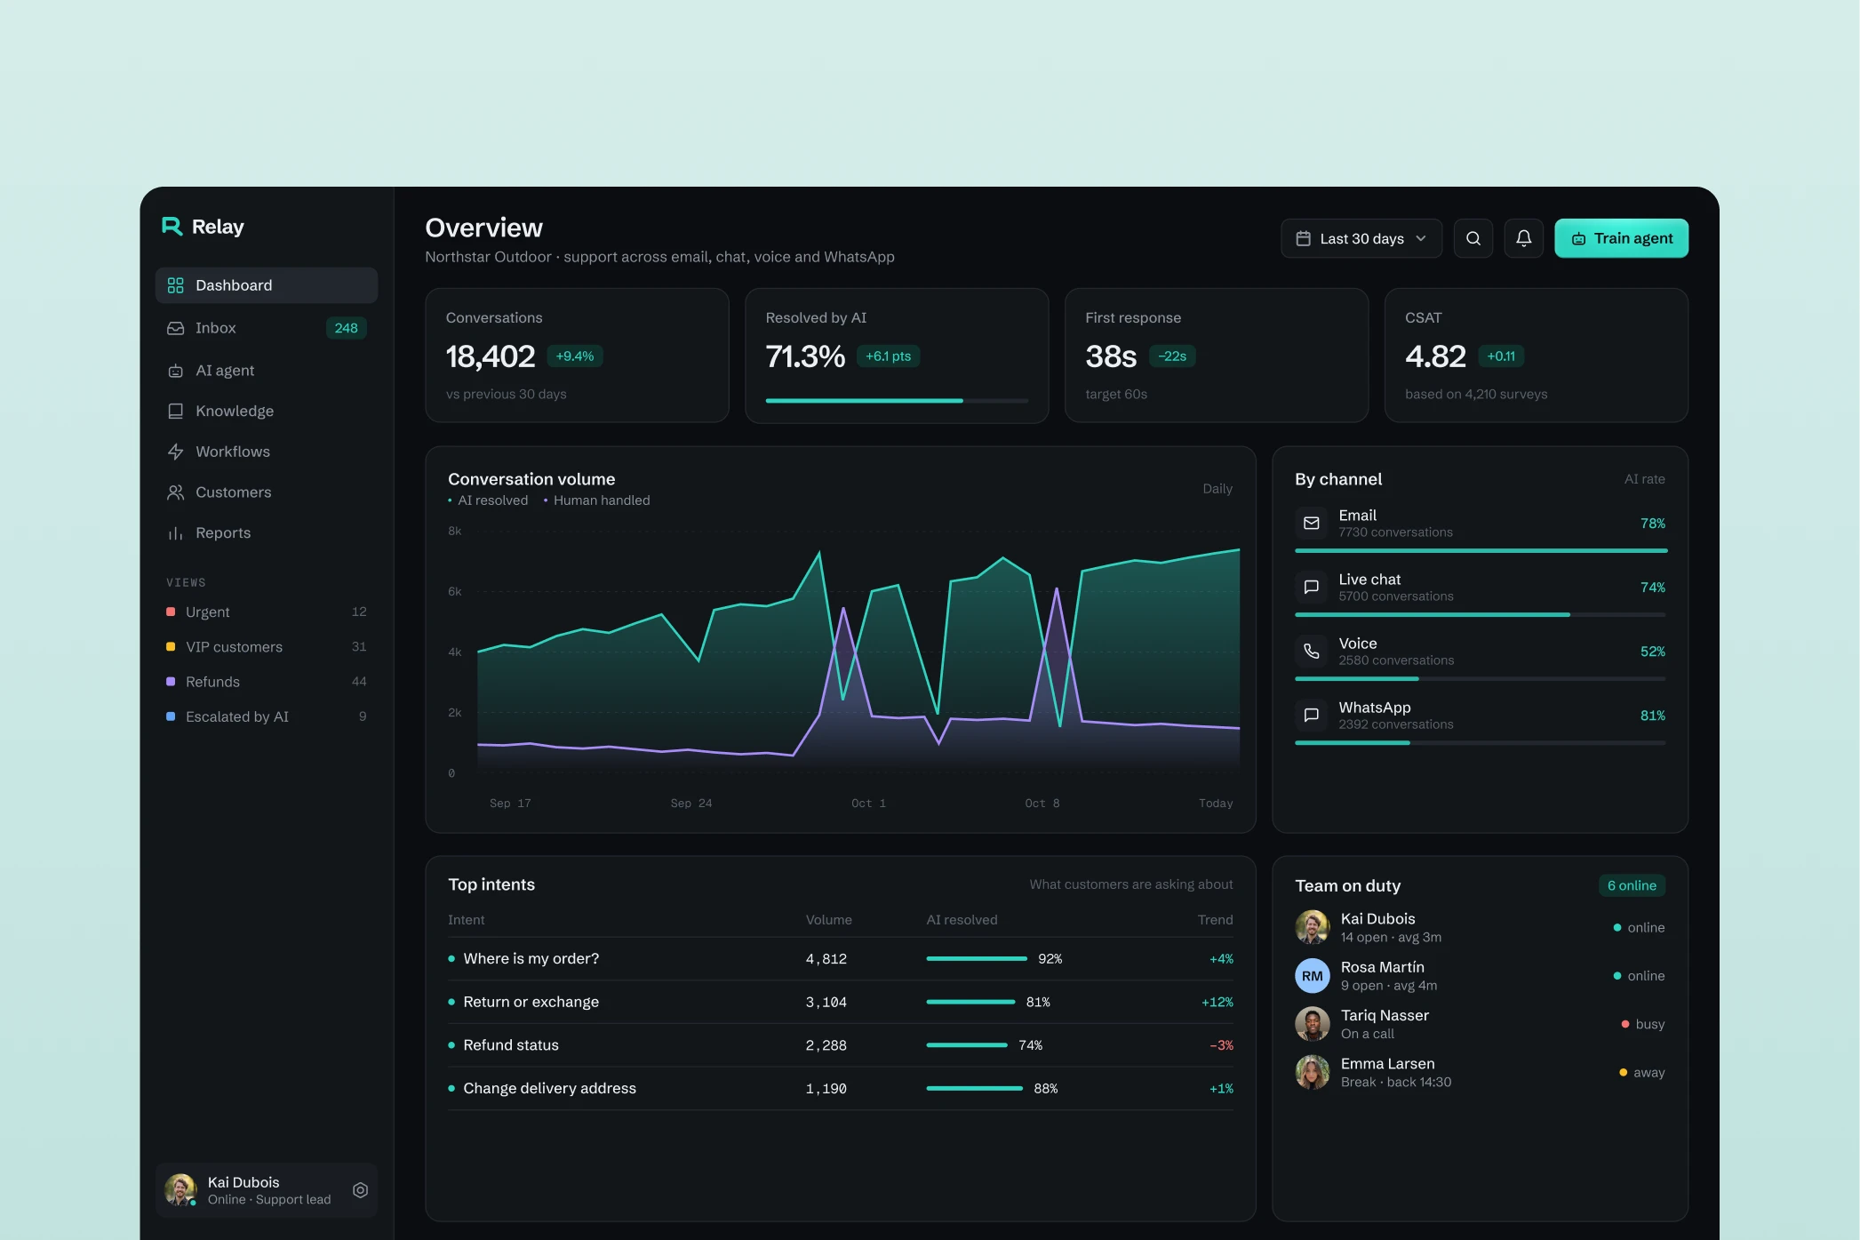
Task: Click 'Where is my order?' intent row
Action: pyautogui.click(x=840, y=959)
